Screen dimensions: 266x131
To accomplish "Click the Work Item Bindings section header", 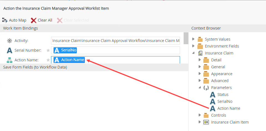I will tap(94, 28).
